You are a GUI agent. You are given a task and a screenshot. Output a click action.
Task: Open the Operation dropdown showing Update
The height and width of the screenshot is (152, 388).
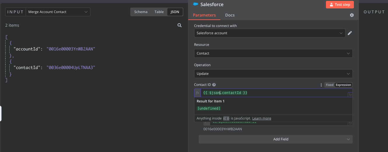pyautogui.click(x=273, y=74)
